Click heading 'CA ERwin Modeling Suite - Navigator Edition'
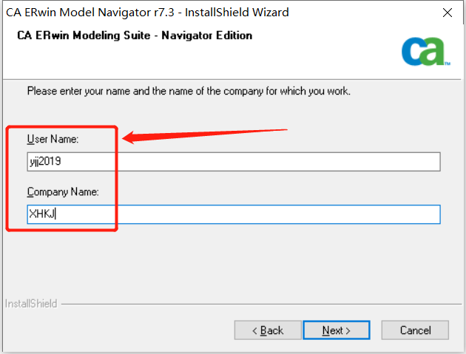This screenshot has height=354, width=466. coord(135,35)
